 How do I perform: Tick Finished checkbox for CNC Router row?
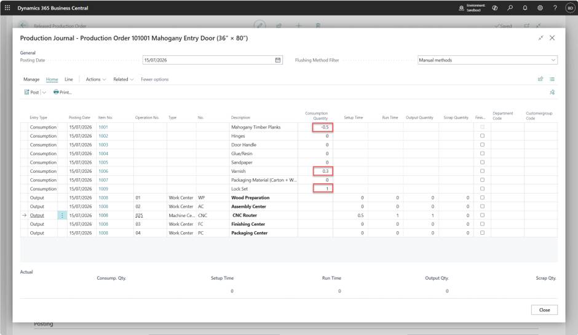(x=482, y=215)
